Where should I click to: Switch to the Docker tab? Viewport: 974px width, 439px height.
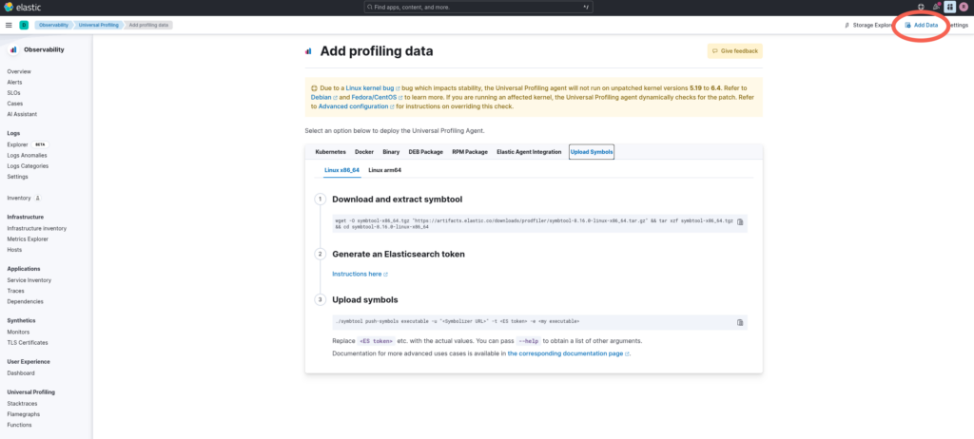[364, 151]
